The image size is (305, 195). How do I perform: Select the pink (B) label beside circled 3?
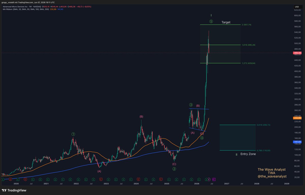(198, 106)
